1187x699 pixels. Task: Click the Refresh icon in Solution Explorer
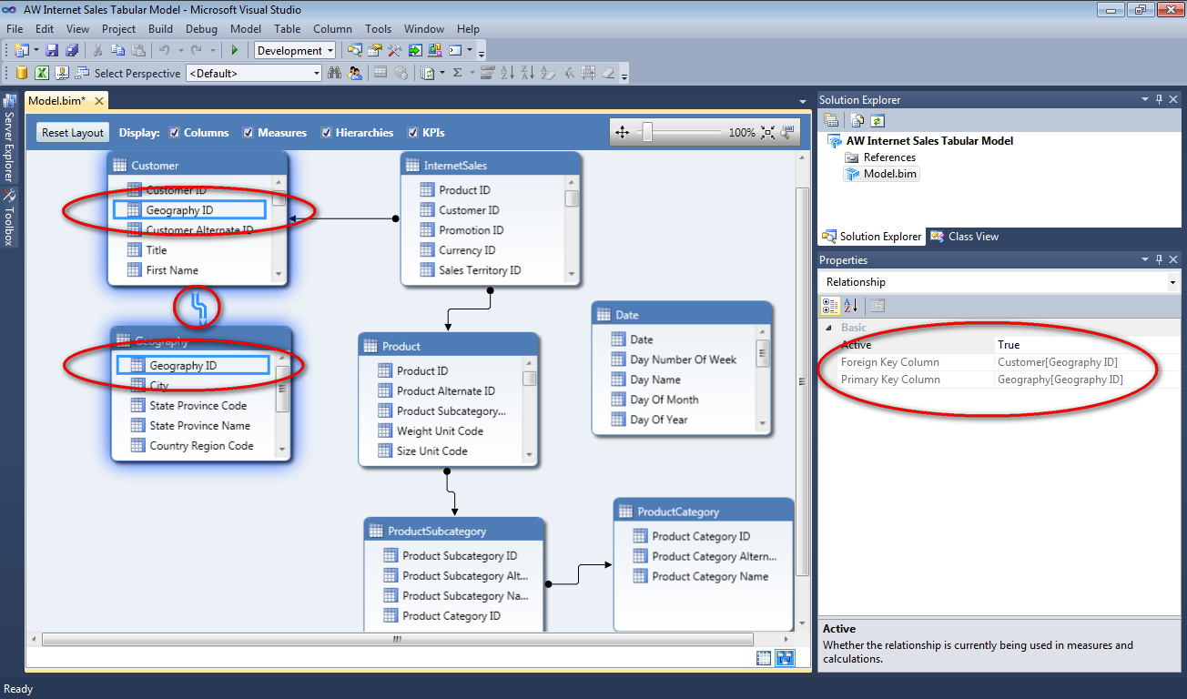(878, 120)
